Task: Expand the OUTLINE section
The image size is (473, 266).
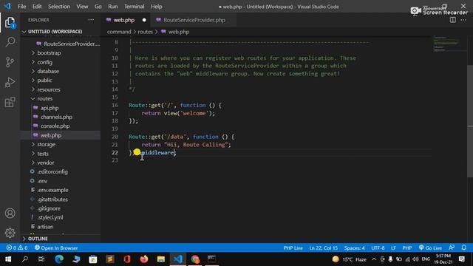Action: (38, 239)
